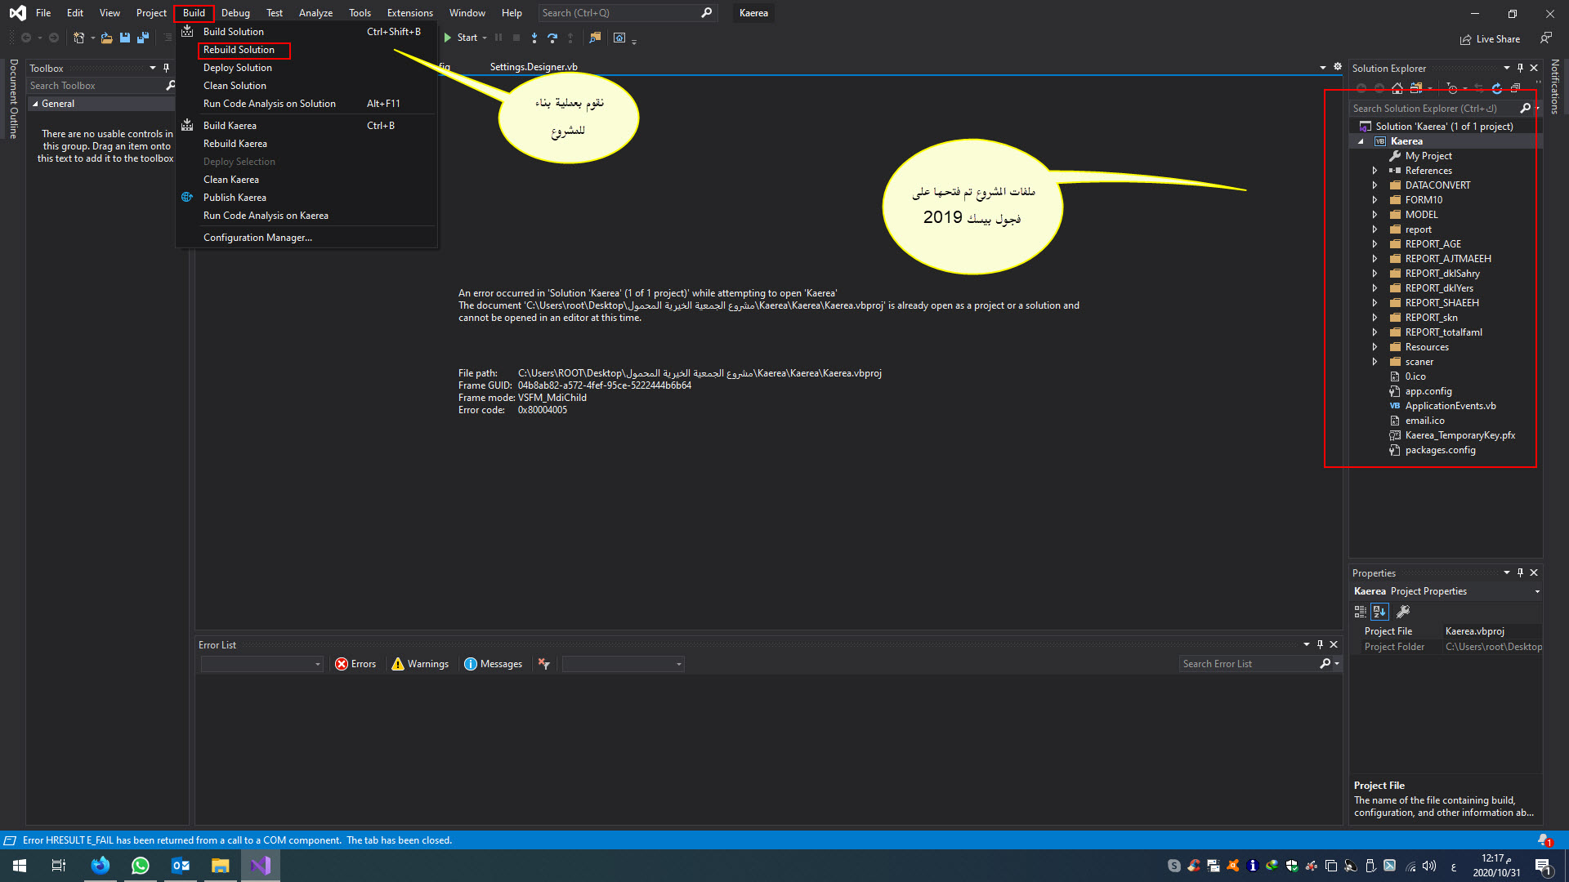Choose Rebuild Solution from Build menu

click(239, 50)
